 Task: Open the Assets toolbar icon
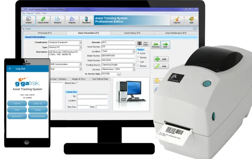[29, 20]
